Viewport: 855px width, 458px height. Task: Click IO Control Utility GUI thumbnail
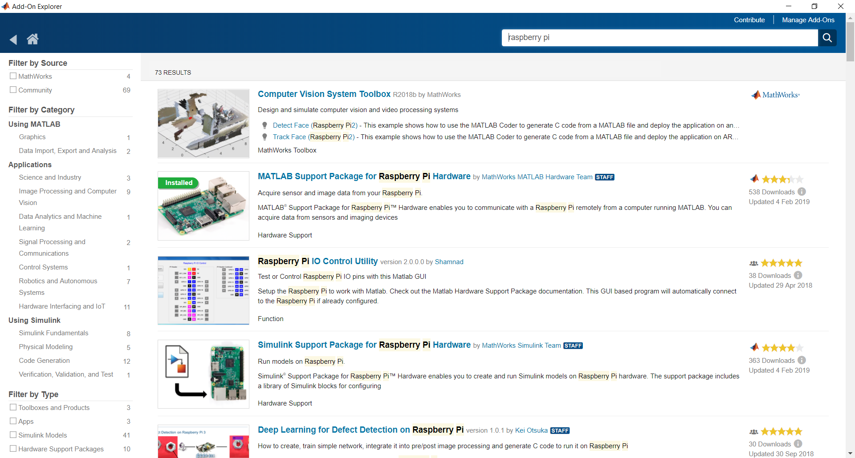point(204,290)
